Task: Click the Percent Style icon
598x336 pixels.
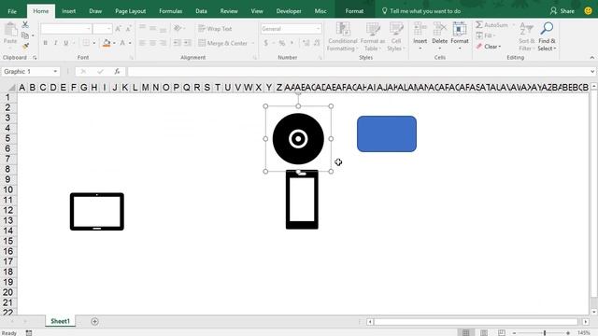Action: [x=282, y=43]
